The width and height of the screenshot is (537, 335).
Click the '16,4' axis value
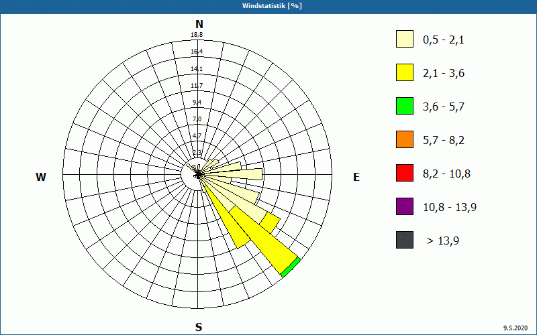[x=197, y=52]
